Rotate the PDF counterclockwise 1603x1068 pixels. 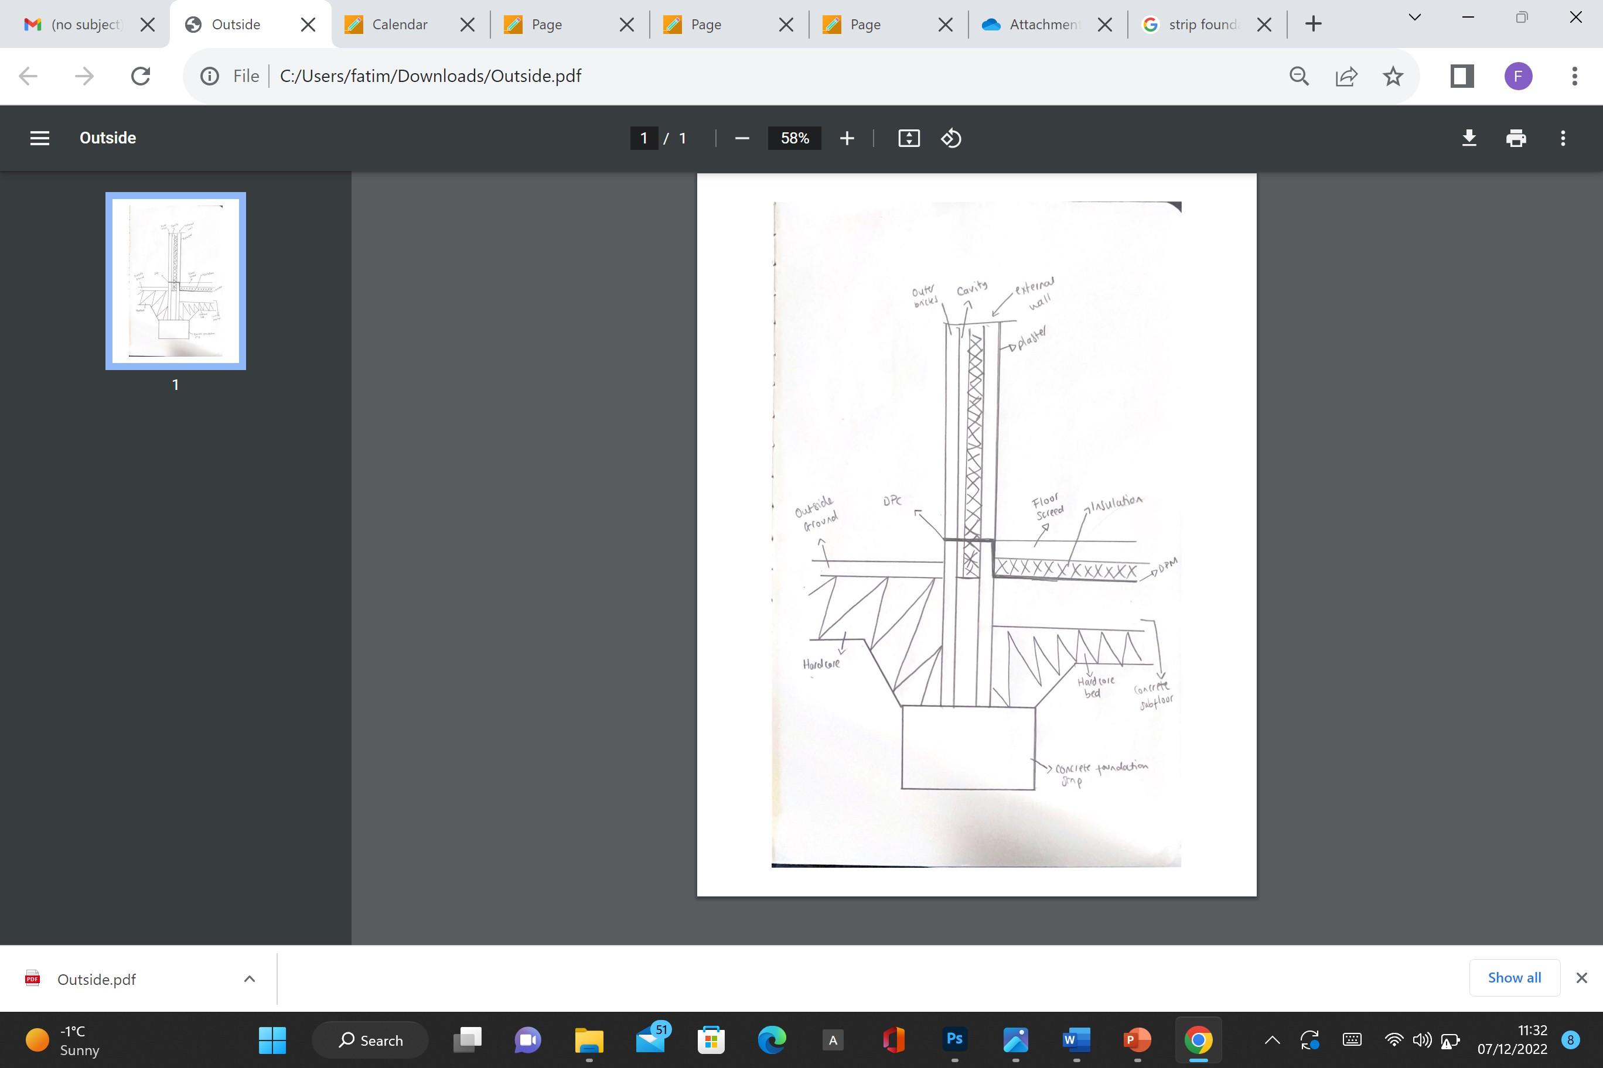(x=951, y=138)
